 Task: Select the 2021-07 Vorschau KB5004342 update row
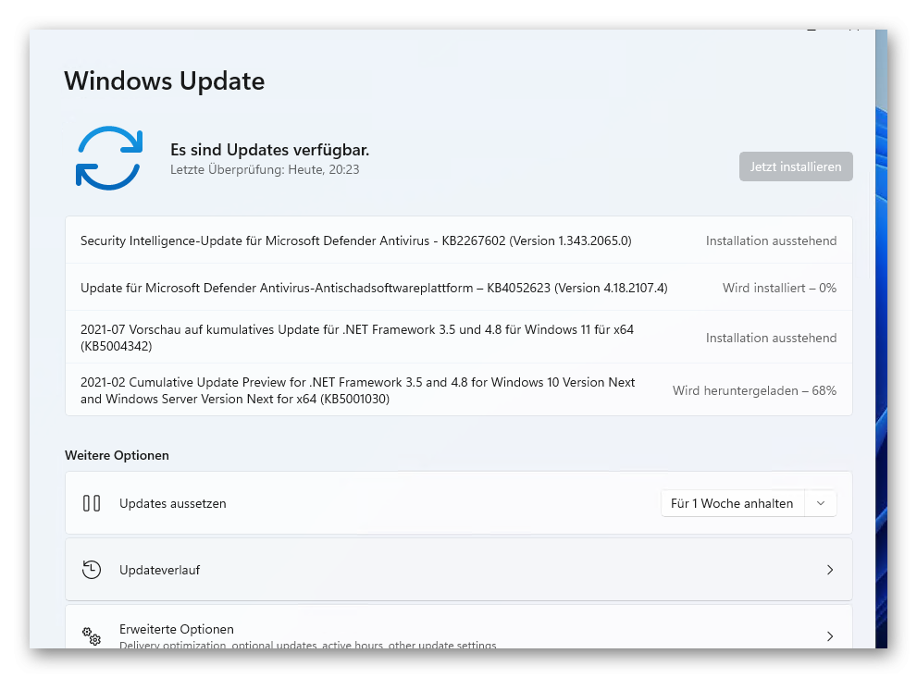[x=459, y=338]
